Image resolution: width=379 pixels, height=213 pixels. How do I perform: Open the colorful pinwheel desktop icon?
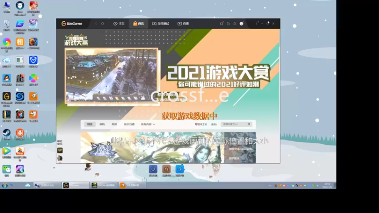pyautogui.click(x=7, y=44)
